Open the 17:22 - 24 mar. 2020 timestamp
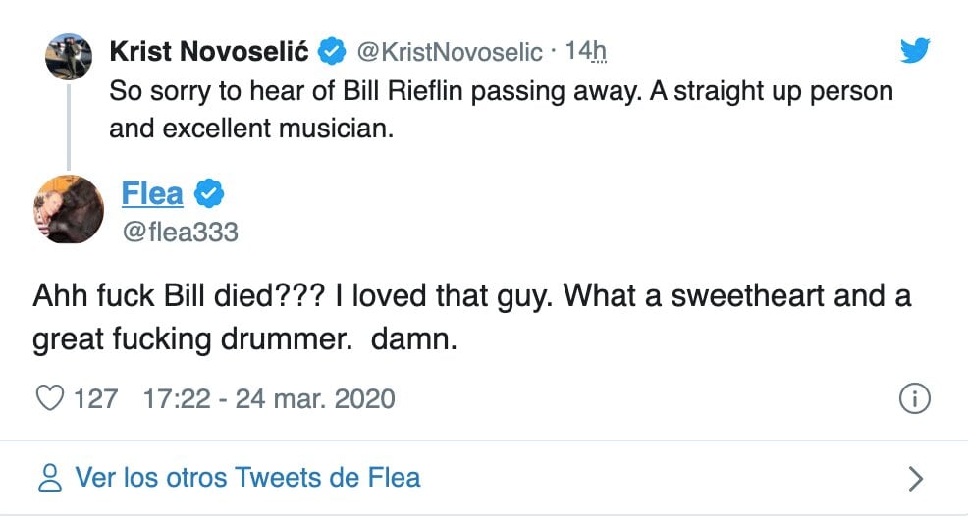The image size is (968, 518). pos(269,399)
